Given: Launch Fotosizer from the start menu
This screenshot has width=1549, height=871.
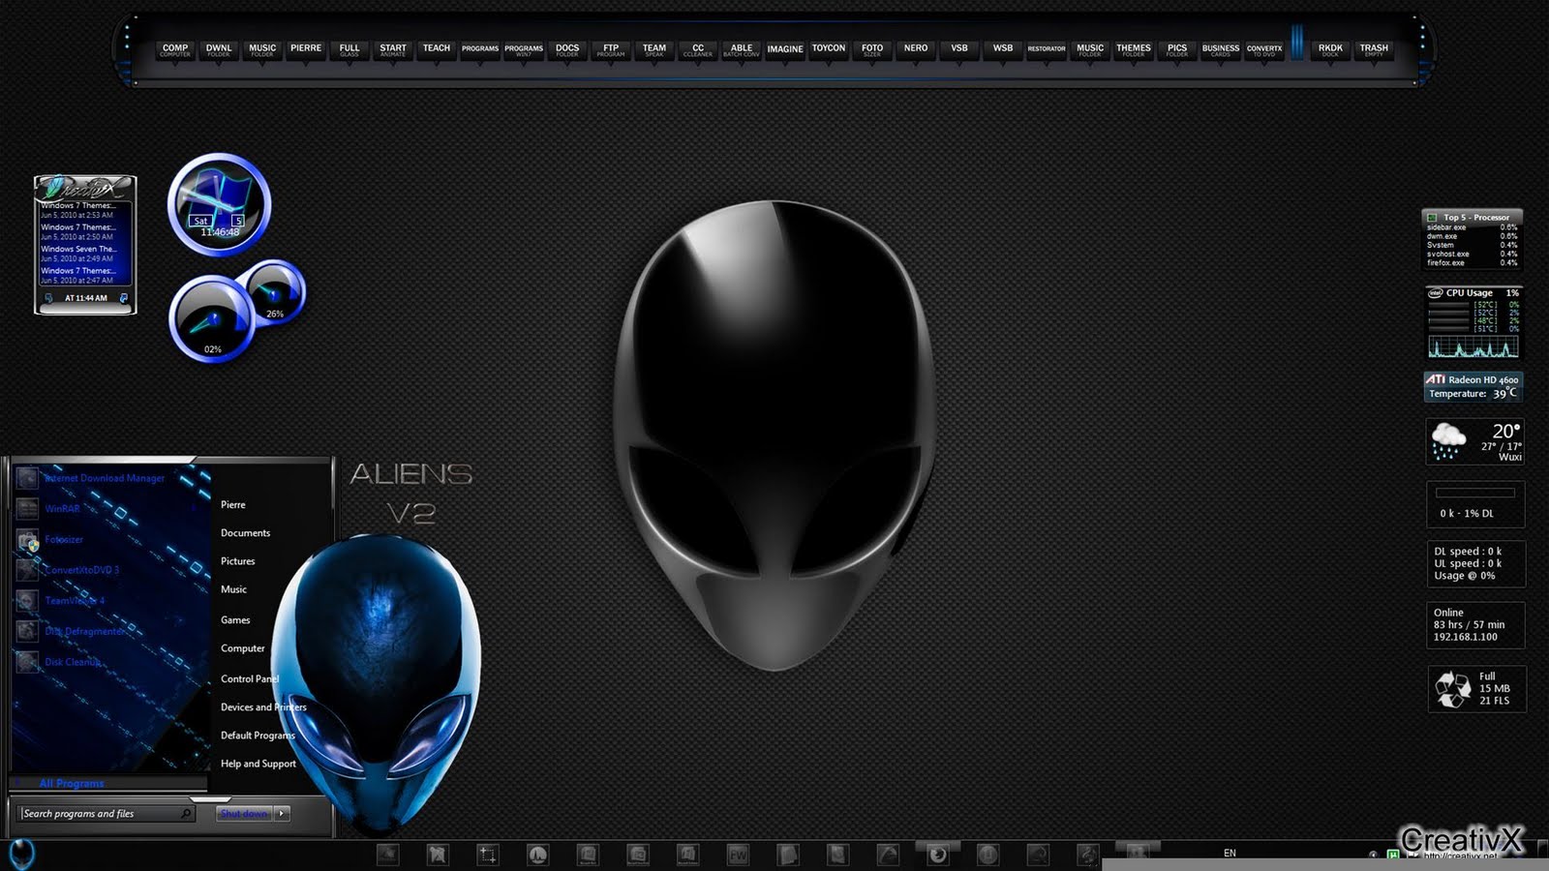Looking at the screenshot, I should [66, 539].
